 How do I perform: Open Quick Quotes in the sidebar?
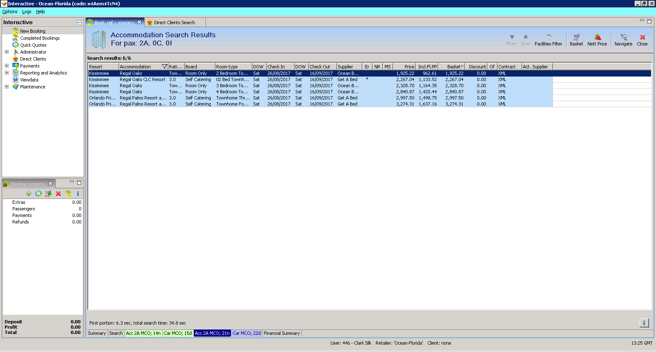pyautogui.click(x=33, y=45)
